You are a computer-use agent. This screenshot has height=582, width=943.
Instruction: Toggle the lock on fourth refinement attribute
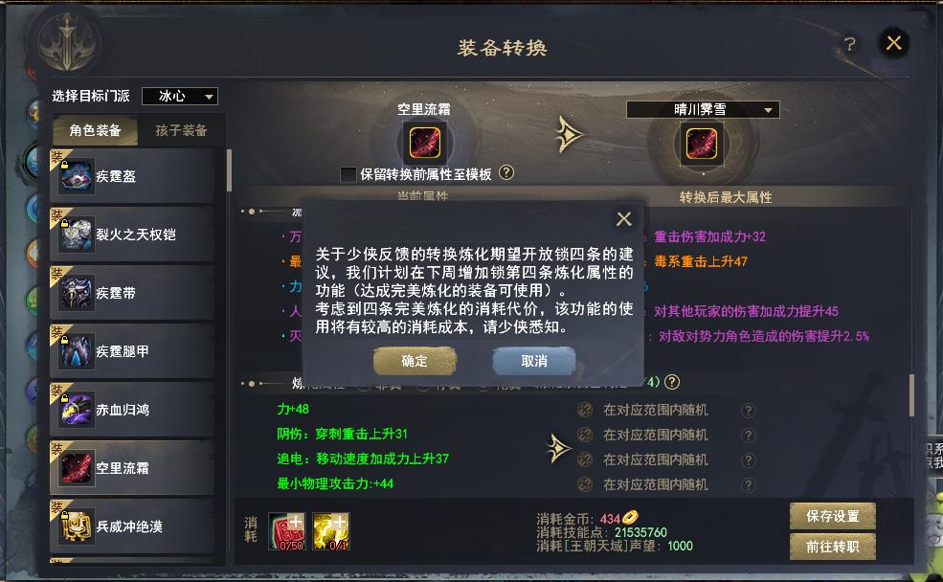[x=585, y=484]
